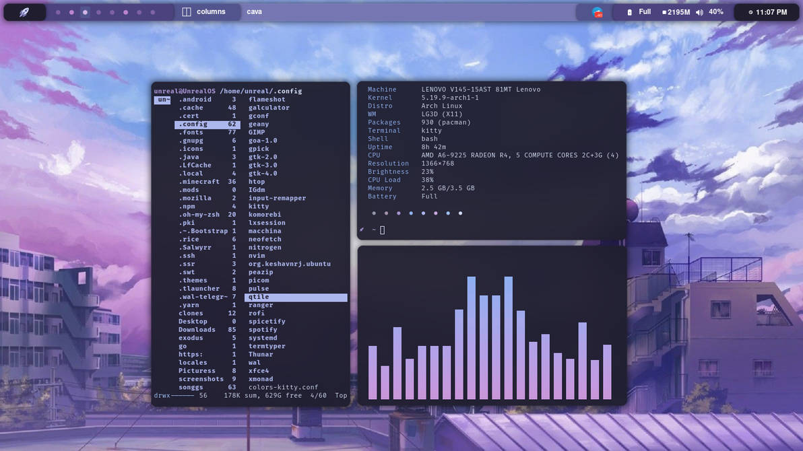Click the Top scroll indicator in ranger
The width and height of the screenshot is (803, 451).
coord(341,395)
